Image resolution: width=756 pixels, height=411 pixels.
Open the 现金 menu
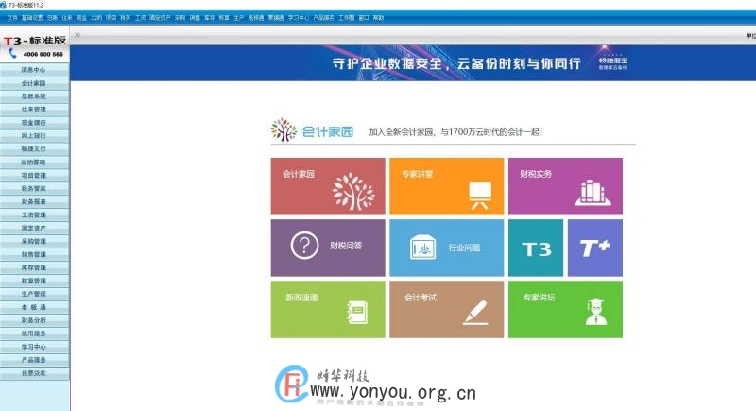coord(81,18)
